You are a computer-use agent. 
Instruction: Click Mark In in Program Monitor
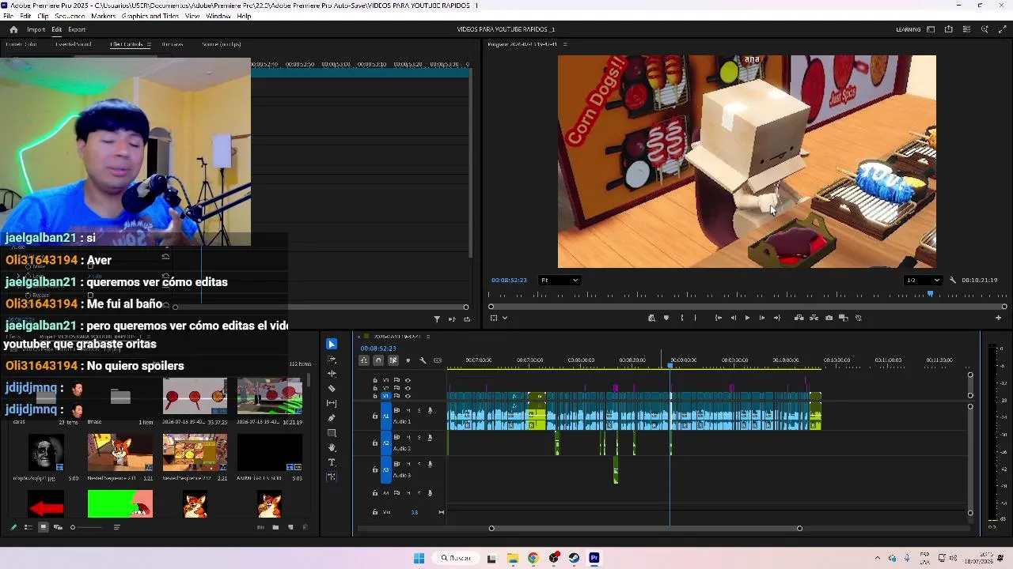click(x=681, y=318)
